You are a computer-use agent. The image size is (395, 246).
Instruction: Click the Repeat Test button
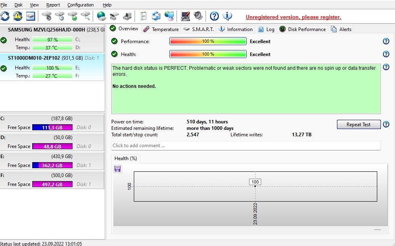pos(358,125)
